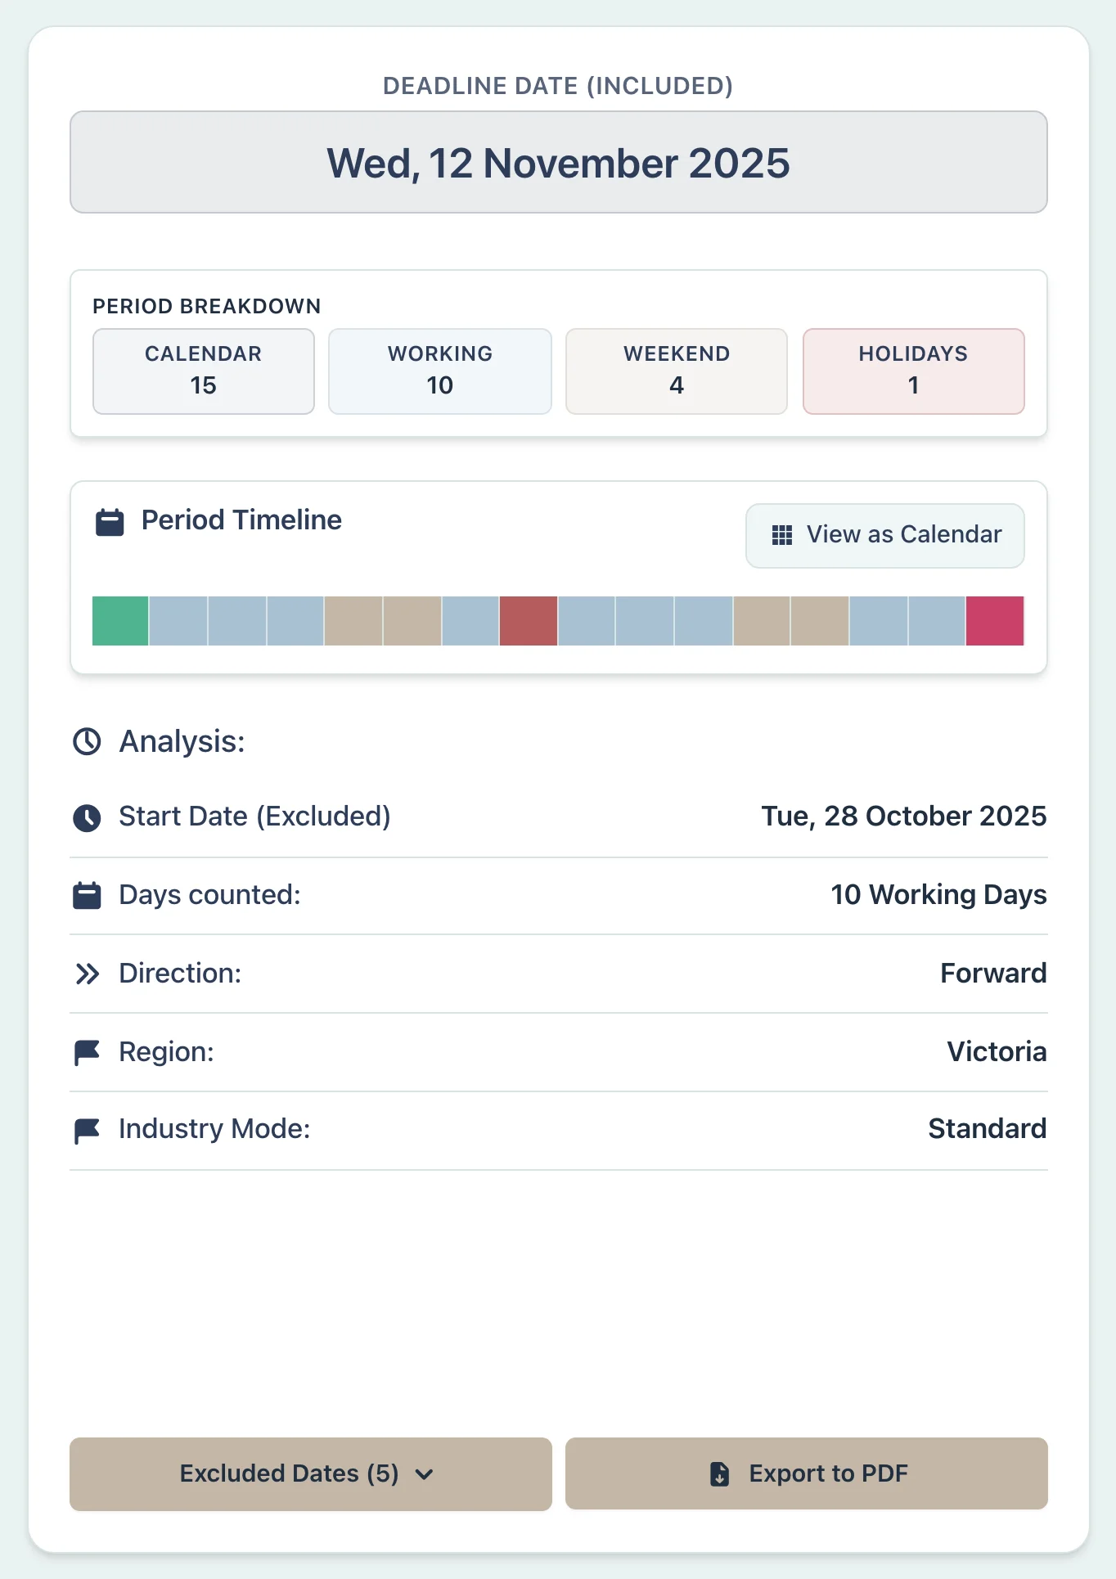Click the Region flag icon
Screen dimensions: 1116x1579
(87, 1052)
